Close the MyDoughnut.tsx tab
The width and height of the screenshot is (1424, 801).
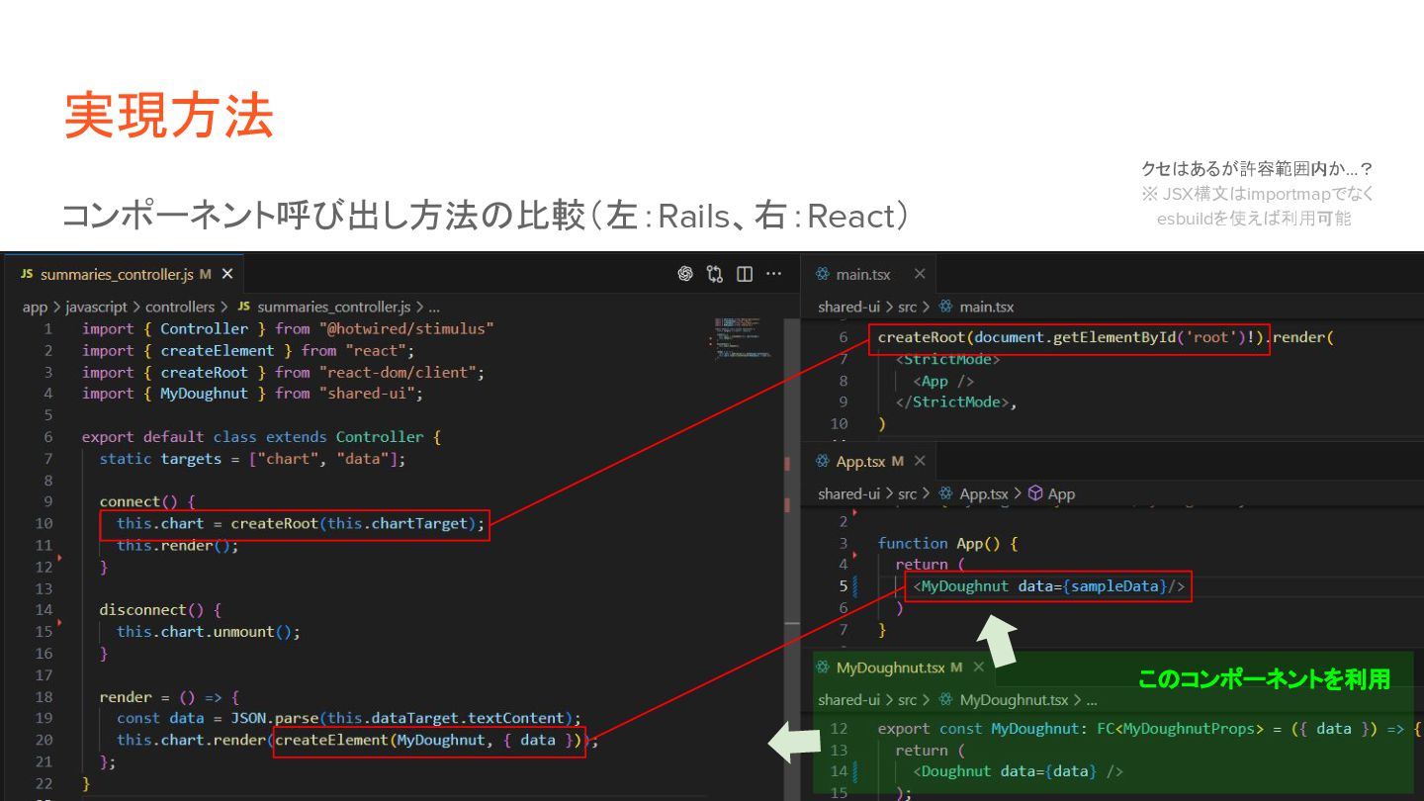click(979, 667)
